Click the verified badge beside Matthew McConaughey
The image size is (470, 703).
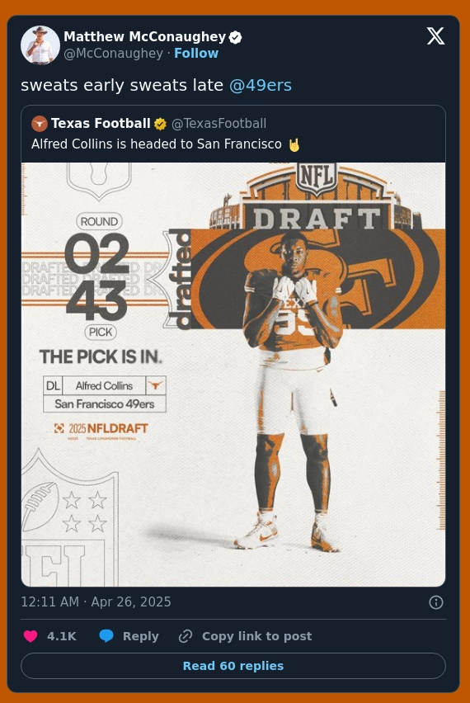pos(235,37)
